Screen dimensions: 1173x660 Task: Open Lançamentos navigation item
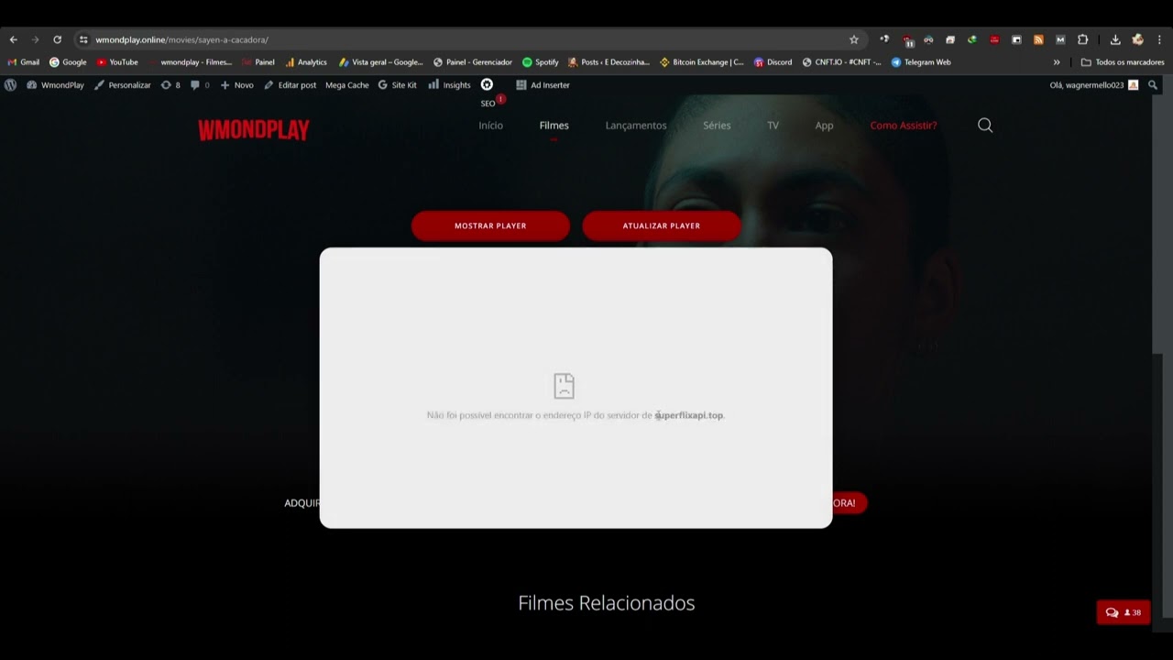(x=636, y=126)
